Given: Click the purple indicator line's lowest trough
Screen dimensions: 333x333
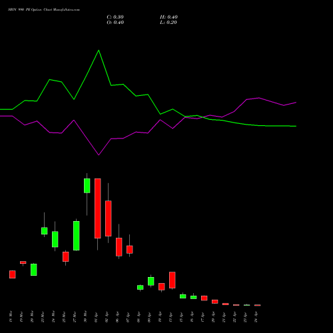Looking at the screenshot, I should pyautogui.click(x=99, y=155).
